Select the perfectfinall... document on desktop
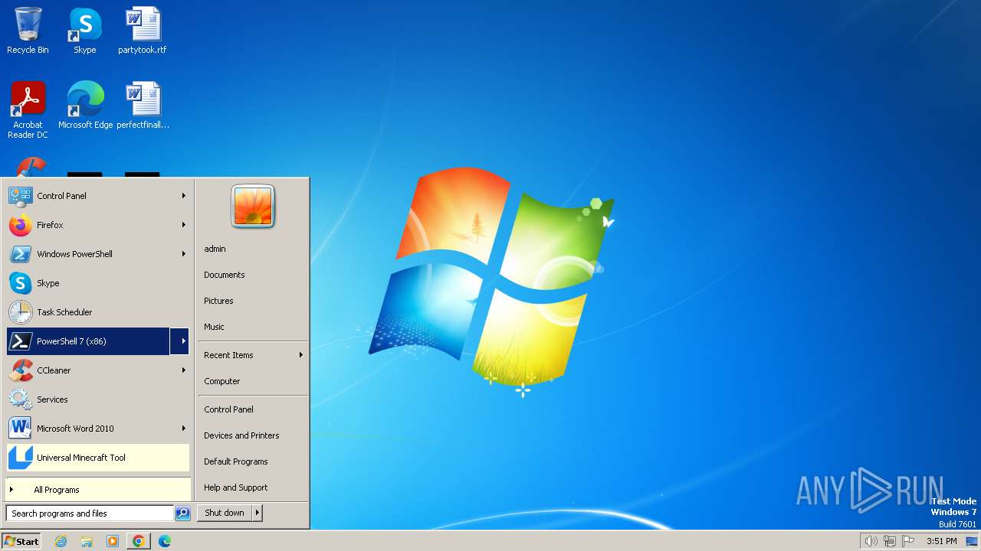The height and width of the screenshot is (551, 981). click(x=143, y=106)
